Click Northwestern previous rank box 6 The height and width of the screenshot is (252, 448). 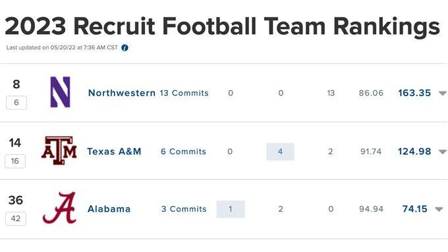(16, 103)
